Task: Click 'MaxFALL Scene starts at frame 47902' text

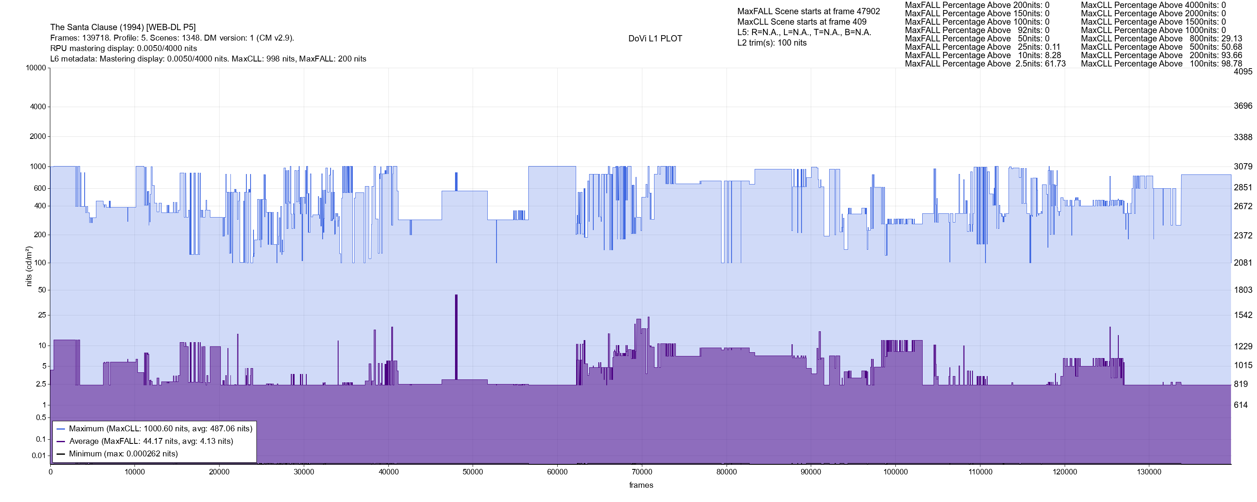Action: tap(809, 11)
